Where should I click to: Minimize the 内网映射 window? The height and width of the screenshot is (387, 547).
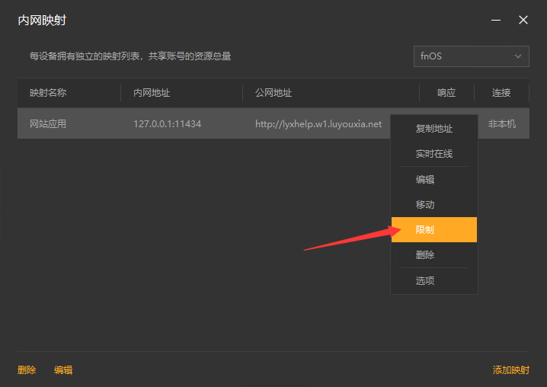(496, 21)
